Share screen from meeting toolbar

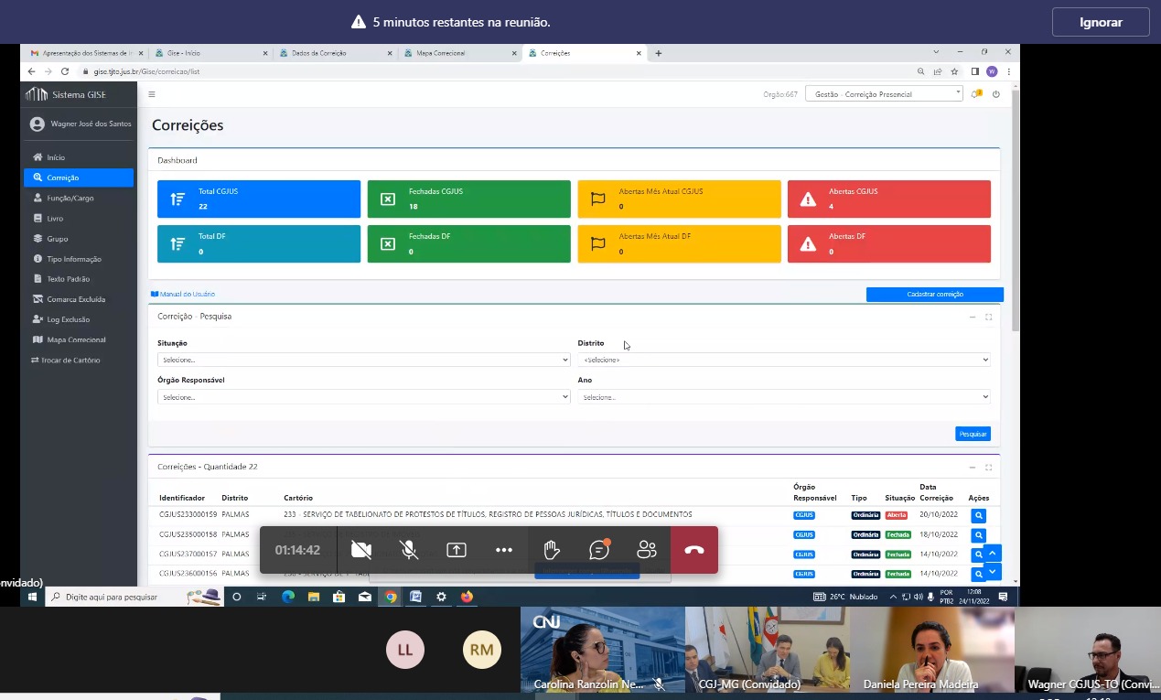[x=457, y=550]
